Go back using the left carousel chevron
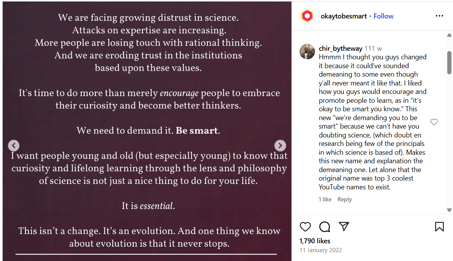The image size is (453, 261). coord(13,146)
